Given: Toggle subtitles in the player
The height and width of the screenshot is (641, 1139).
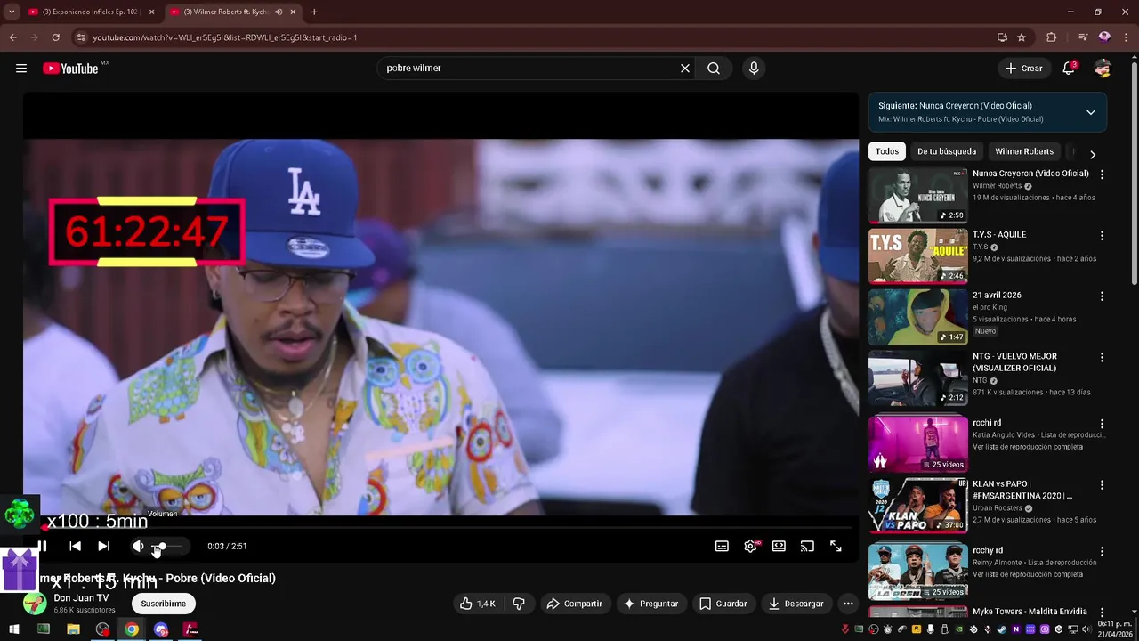Looking at the screenshot, I should click(x=722, y=546).
